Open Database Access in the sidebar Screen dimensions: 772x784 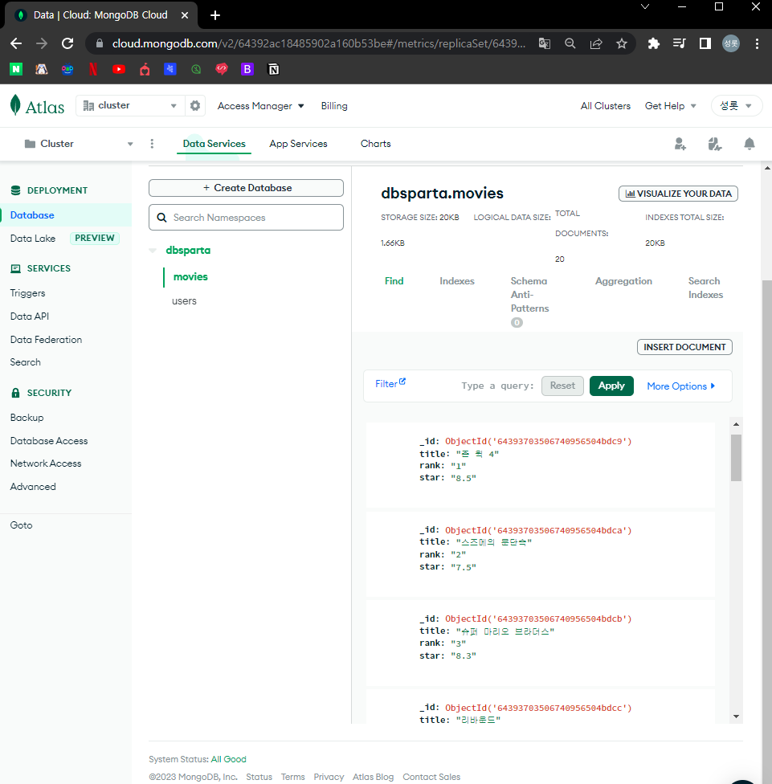tap(49, 441)
